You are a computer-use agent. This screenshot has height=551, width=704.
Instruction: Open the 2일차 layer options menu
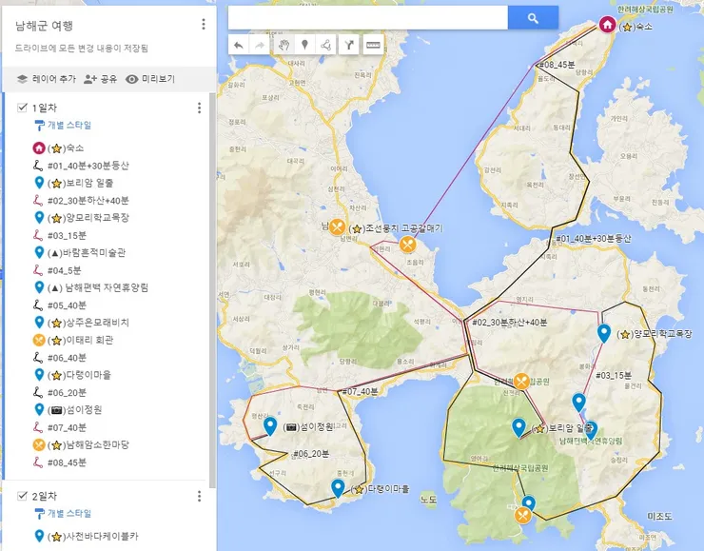pyautogui.click(x=200, y=496)
